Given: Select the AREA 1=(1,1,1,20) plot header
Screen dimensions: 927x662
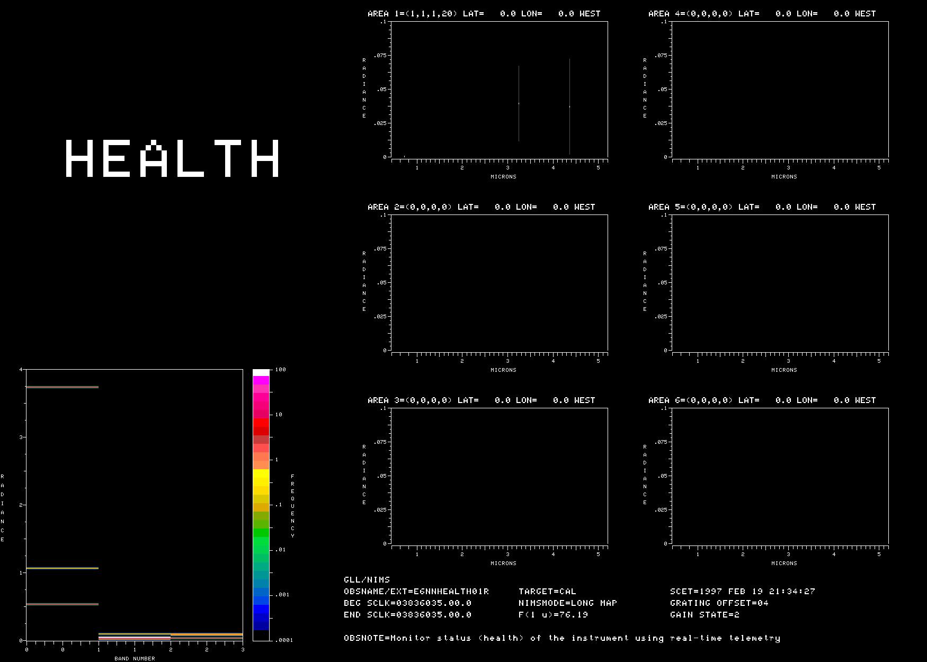Looking at the screenshot, I should tap(484, 14).
